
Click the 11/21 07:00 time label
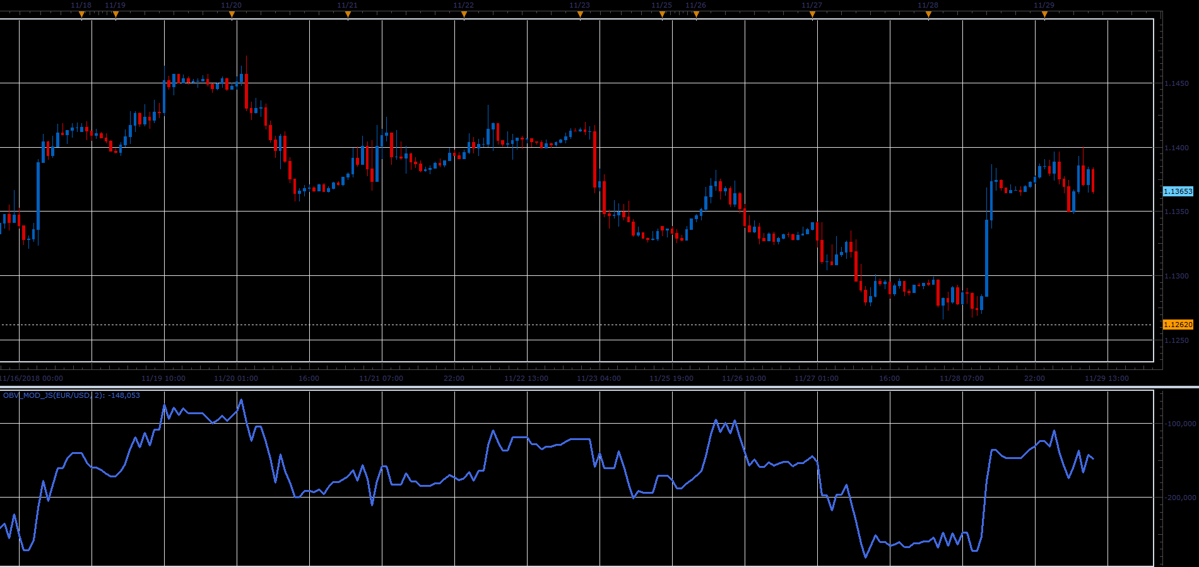coord(381,378)
